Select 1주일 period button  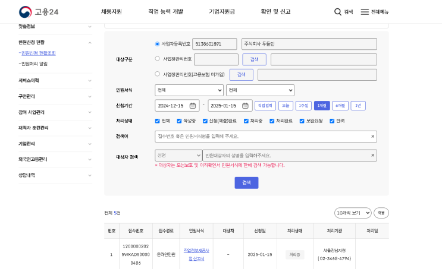303,106
